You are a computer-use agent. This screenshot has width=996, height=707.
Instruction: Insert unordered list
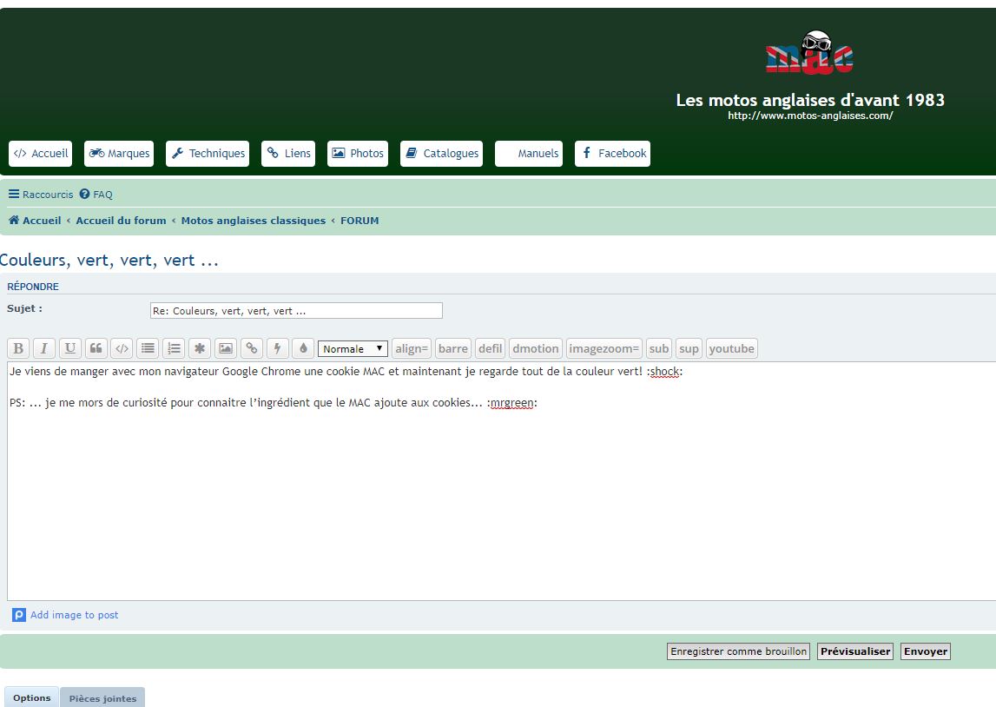point(148,348)
